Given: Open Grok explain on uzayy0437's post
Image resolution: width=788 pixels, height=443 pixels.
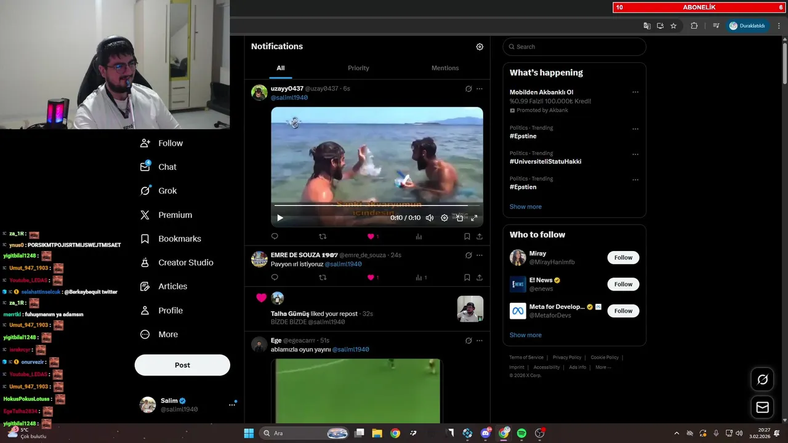Looking at the screenshot, I should (468, 89).
